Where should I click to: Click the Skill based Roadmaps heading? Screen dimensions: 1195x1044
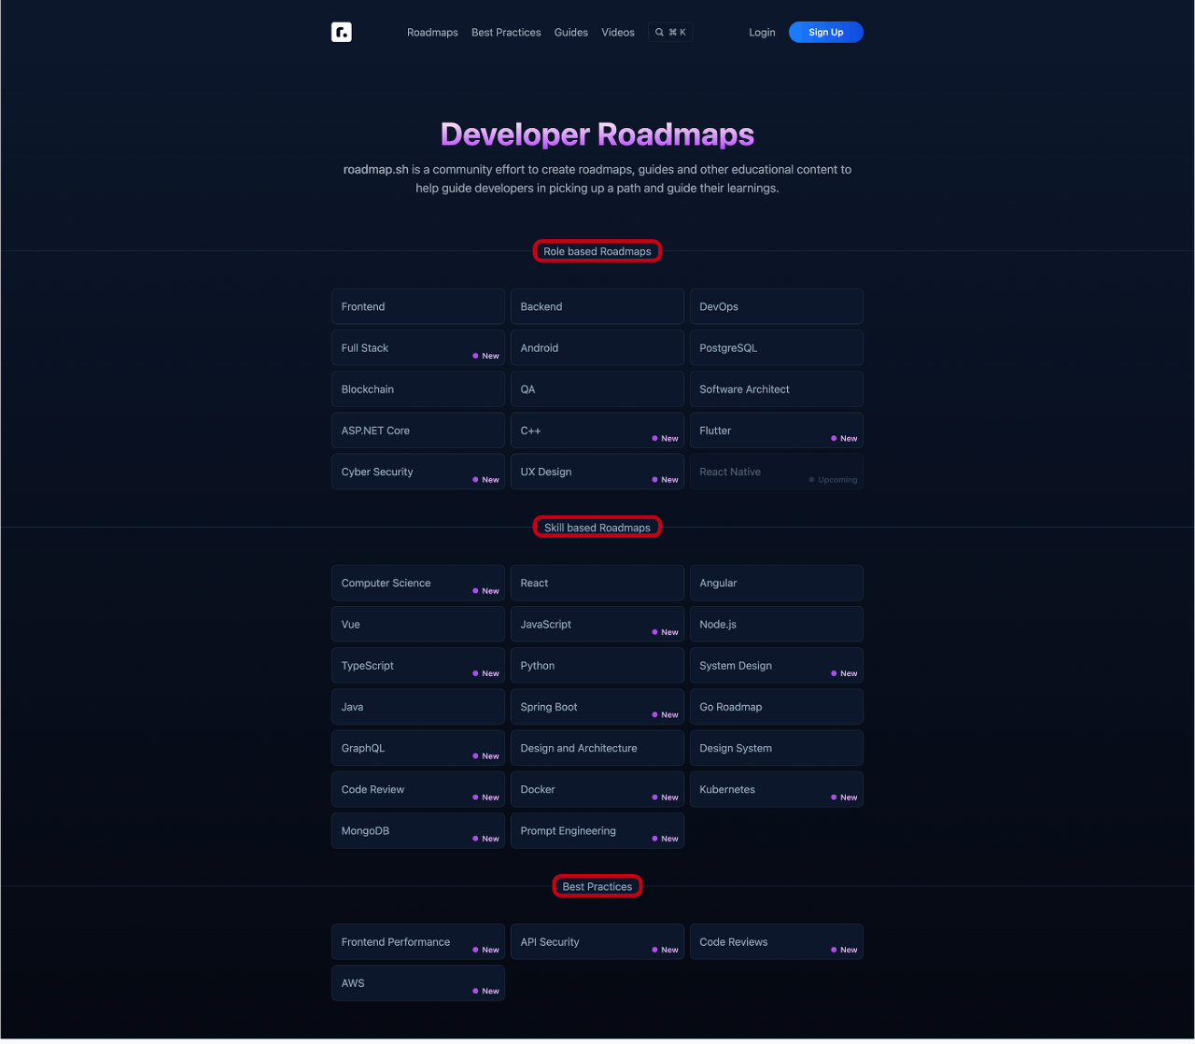[x=597, y=528]
